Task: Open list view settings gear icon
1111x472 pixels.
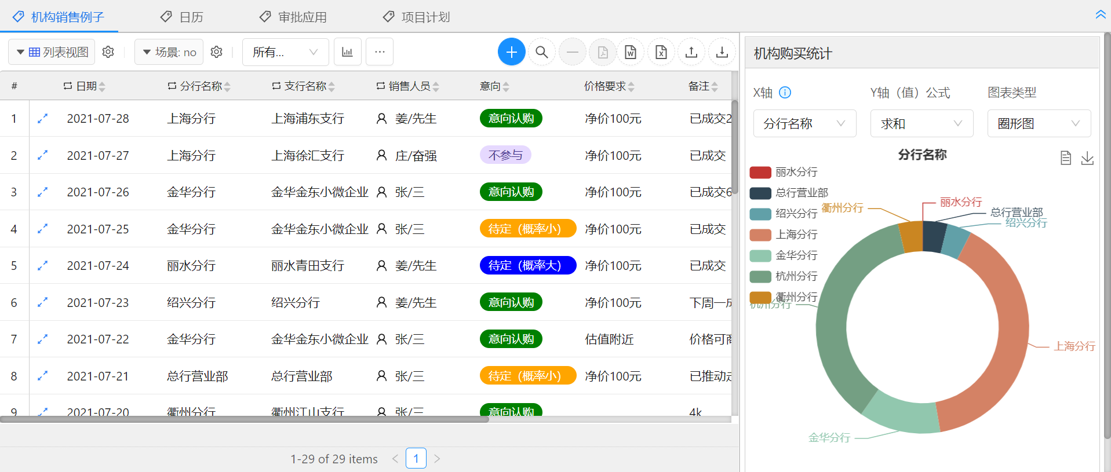Action: coord(108,52)
